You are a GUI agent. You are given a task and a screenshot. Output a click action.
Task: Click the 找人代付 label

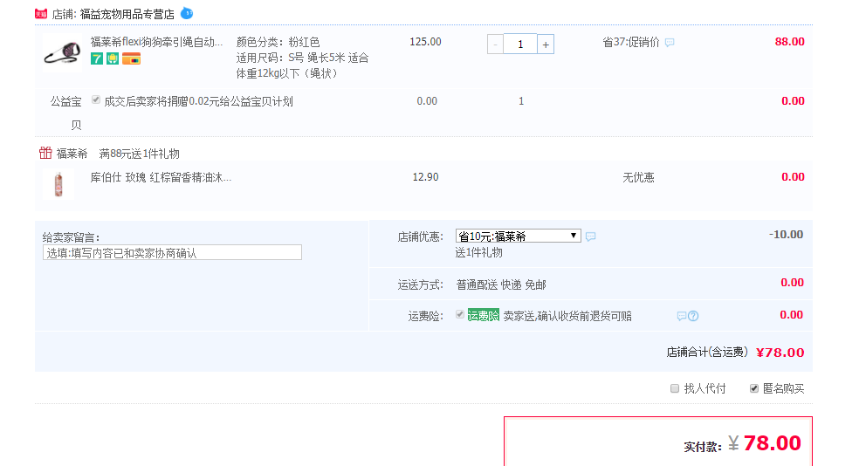pos(704,388)
